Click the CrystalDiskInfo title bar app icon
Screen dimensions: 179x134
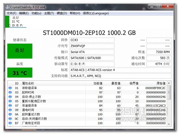[7, 7]
